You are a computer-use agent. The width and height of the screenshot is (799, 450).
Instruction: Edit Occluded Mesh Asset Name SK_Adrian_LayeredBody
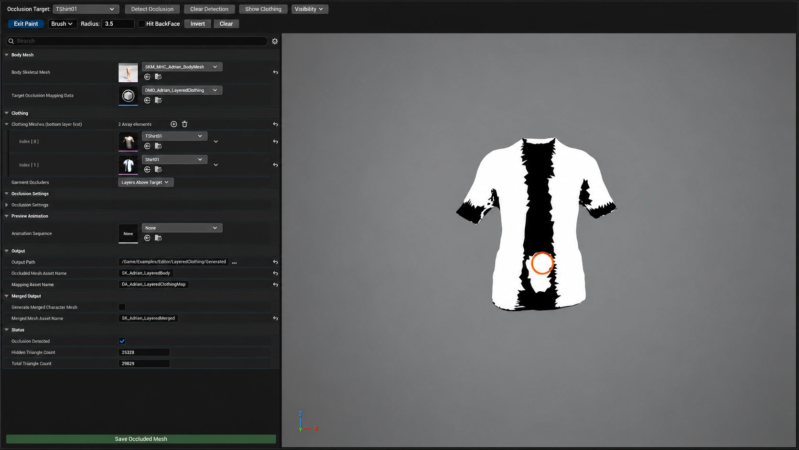[146, 273]
